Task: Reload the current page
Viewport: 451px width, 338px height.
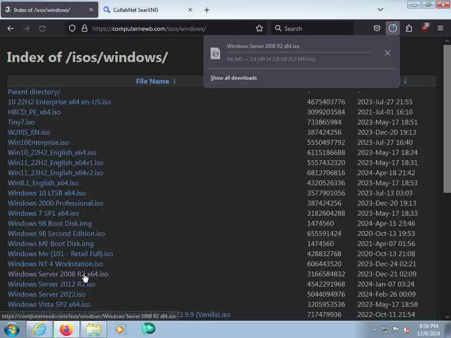Action: 42,29
